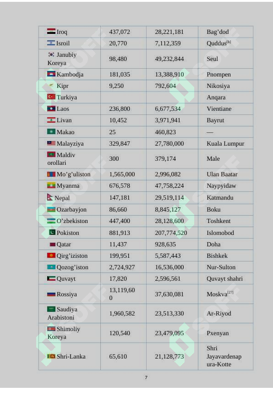Click the Iraq flag icon
The height and width of the screenshot is (397, 273).
[51, 32]
